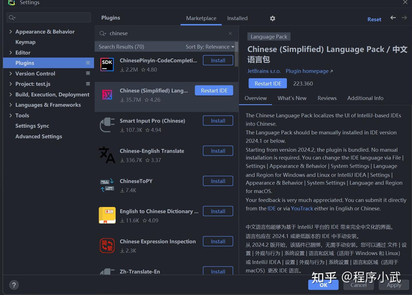Open the Sort By Relevance dropdown
The image size is (412, 295).
(x=210, y=47)
